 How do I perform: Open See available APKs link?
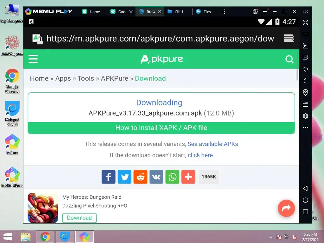[213, 144]
